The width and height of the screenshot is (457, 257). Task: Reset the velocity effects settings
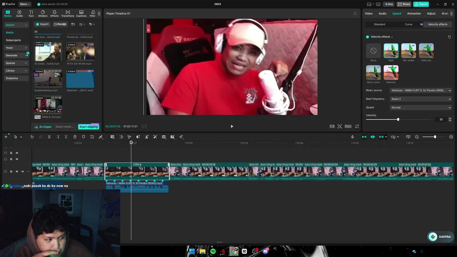[x=449, y=37]
